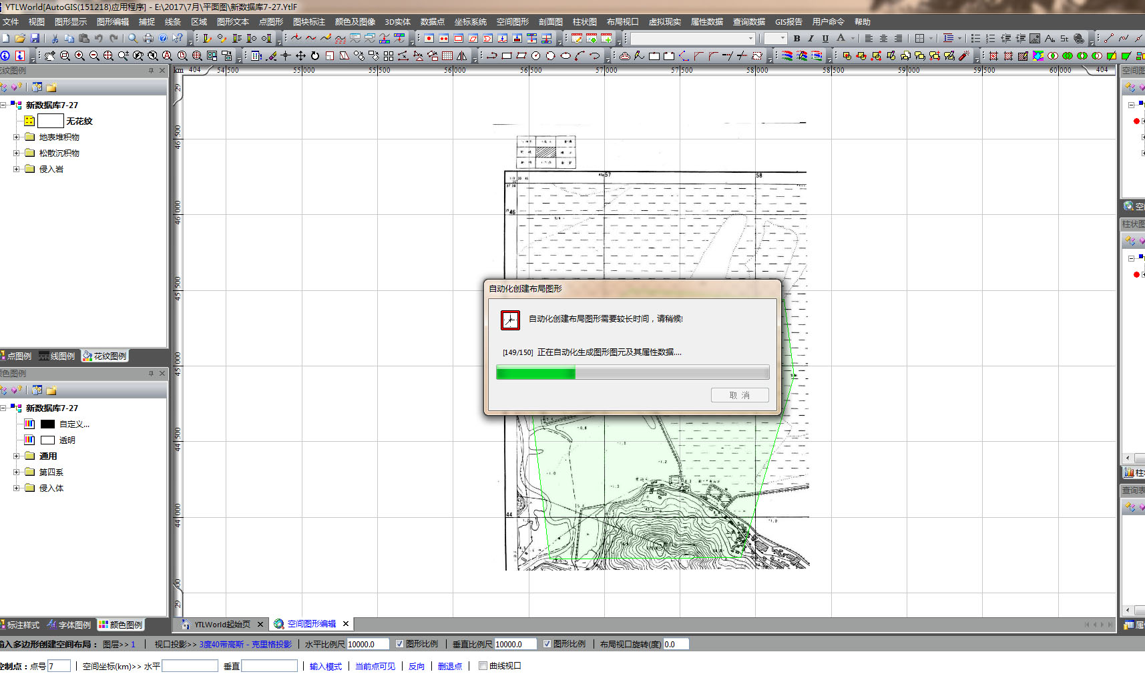The image size is (1145, 674).
Task: Select the Zoom Out magnifier
Action: 94,56
